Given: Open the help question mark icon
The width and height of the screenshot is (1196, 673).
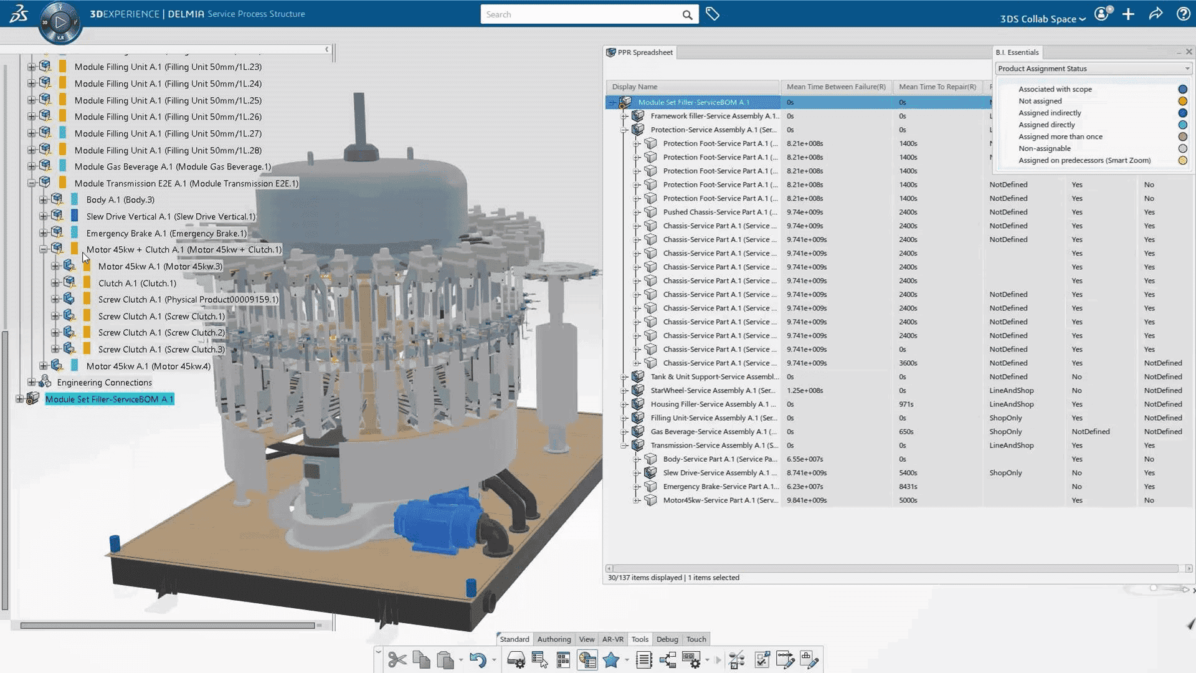Looking at the screenshot, I should [x=1183, y=14].
